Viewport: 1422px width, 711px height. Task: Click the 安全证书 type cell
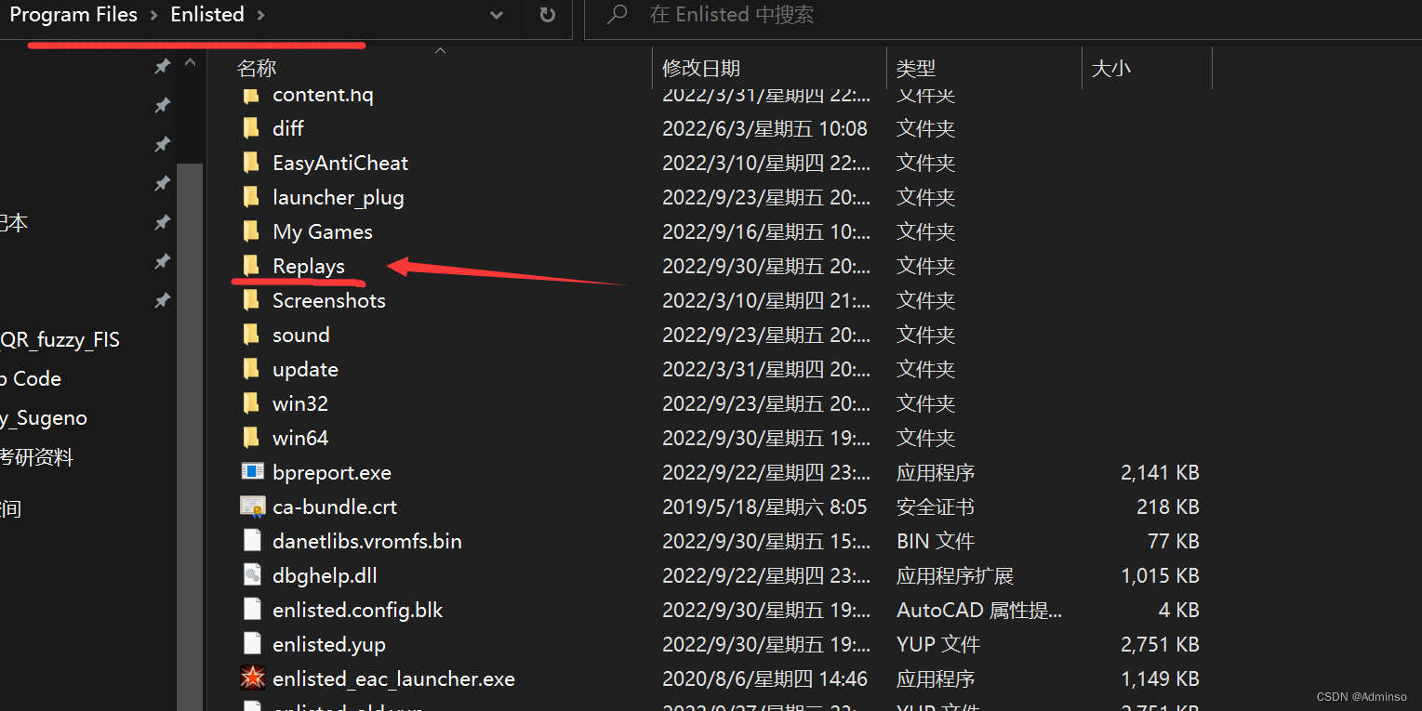pyautogui.click(x=936, y=507)
